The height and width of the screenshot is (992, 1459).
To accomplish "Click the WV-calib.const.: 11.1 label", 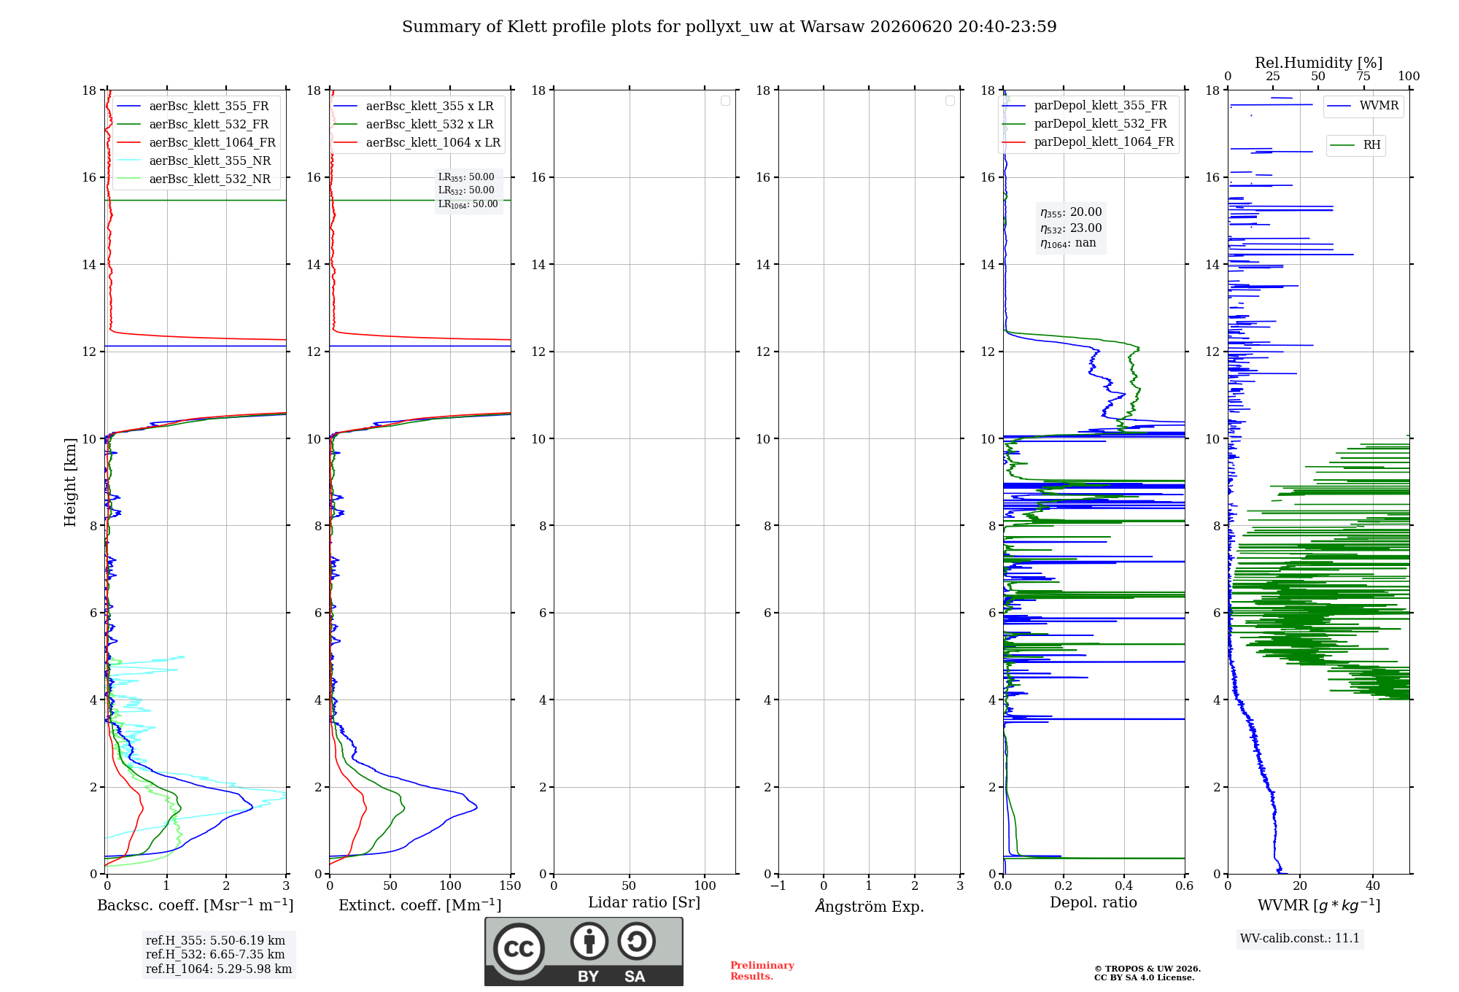I will [x=1300, y=939].
